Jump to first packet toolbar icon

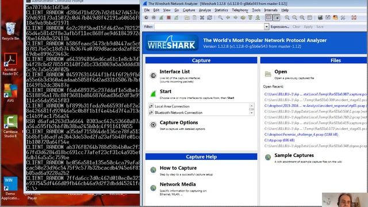point(250,18)
